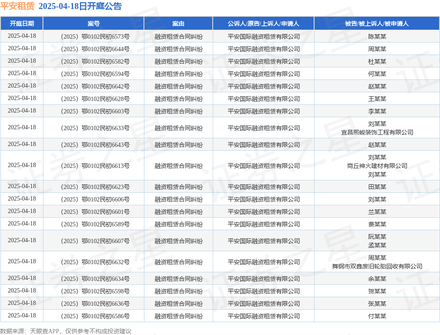Click the 被告/被上诉人/被申请人 header

(x=377, y=24)
